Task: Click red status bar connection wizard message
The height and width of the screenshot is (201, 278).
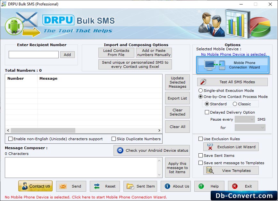Action: 86,197
